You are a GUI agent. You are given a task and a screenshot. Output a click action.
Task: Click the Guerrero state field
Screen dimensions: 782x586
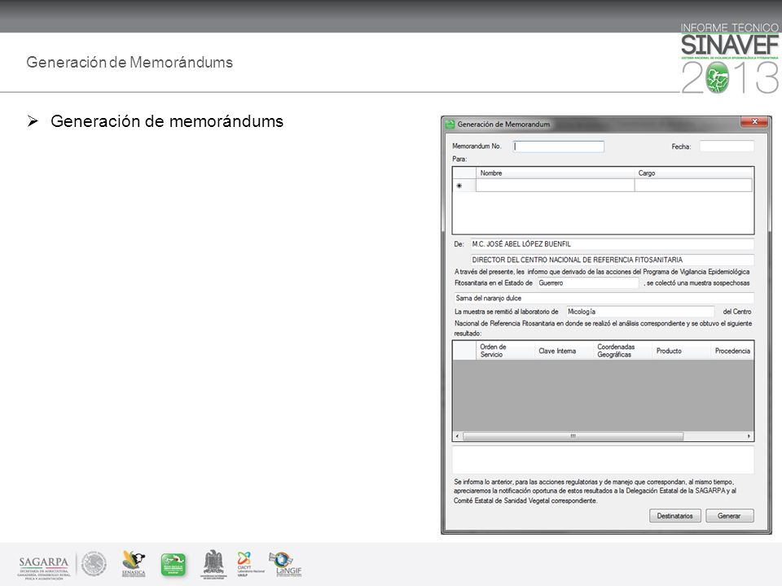(x=588, y=283)
